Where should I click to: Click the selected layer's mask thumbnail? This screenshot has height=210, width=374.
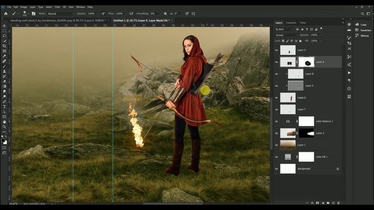click(x=306, y=62)
